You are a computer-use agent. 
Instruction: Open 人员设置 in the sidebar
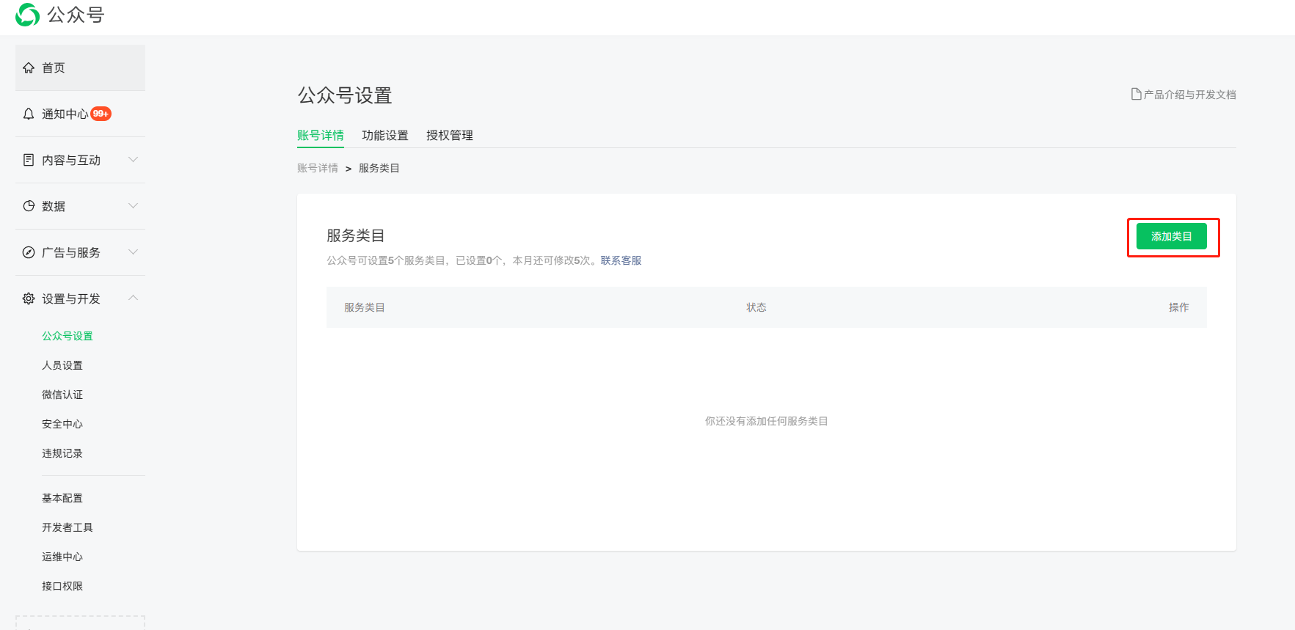coord(62,365)
